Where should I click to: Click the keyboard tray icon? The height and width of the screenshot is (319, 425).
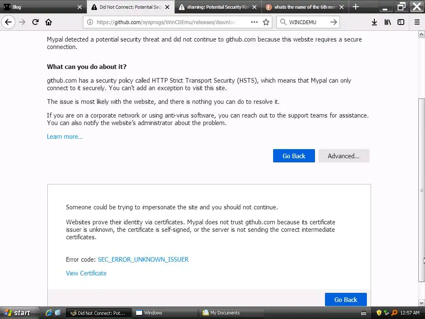tap(364, 313)
